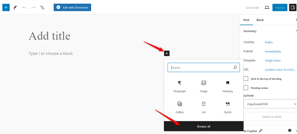Screen dimensions: 297x134
Task: Open the Document Overview list view
Action: click(x=42, y=8)
